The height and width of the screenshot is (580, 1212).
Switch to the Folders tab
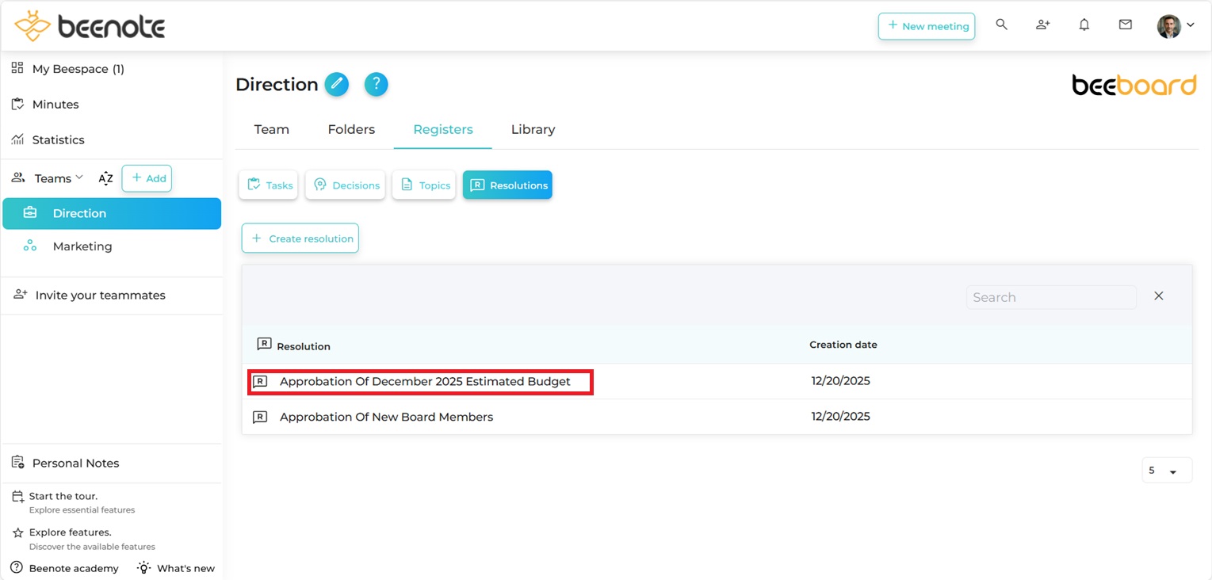pyautogui.click(x=351, y=129)
